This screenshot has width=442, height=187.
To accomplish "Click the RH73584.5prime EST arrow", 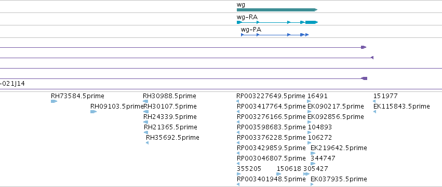I will (54, 101).
